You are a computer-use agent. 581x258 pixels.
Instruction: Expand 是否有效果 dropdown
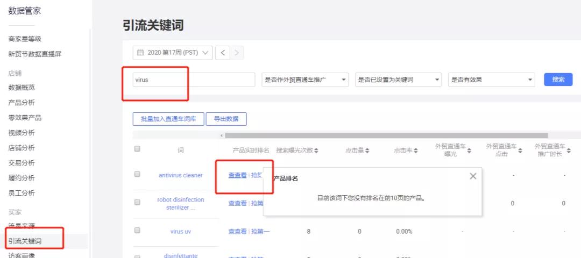pos(491,80)
